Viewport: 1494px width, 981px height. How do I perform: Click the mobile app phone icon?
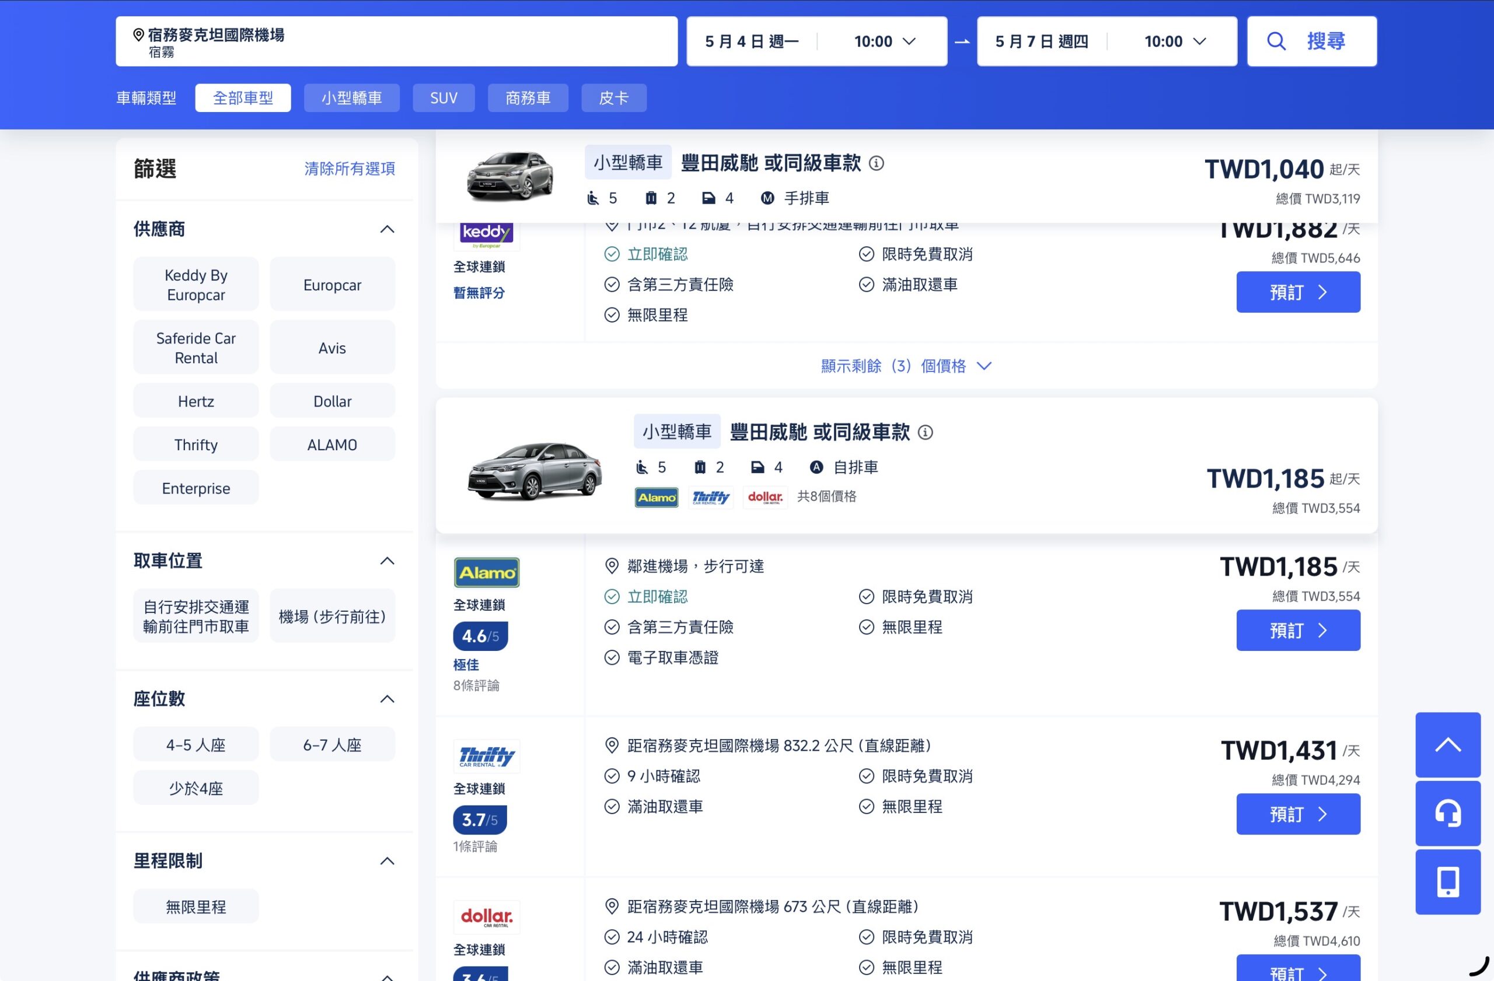pos(1447,882)
